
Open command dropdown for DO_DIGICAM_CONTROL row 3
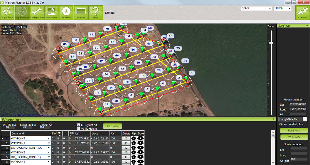49,148
